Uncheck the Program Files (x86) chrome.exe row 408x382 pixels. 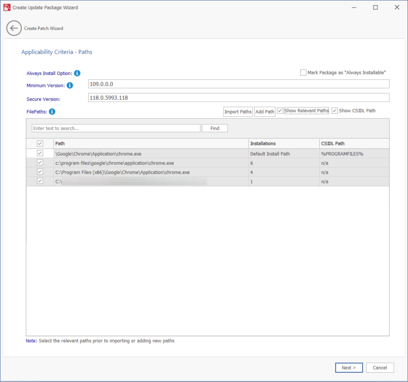tap(40, 172)
